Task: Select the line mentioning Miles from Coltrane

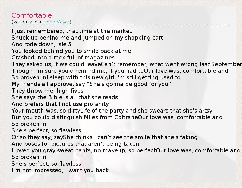Action: coord(117,117)
